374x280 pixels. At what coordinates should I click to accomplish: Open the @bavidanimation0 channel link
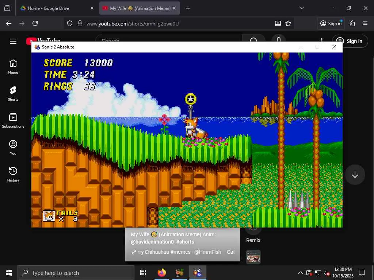pyautogui.click(x=152, y=242)
